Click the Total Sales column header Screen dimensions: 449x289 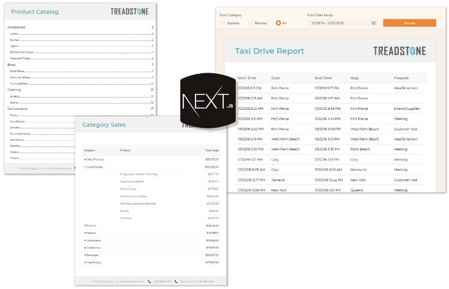[x=212, y=150]
